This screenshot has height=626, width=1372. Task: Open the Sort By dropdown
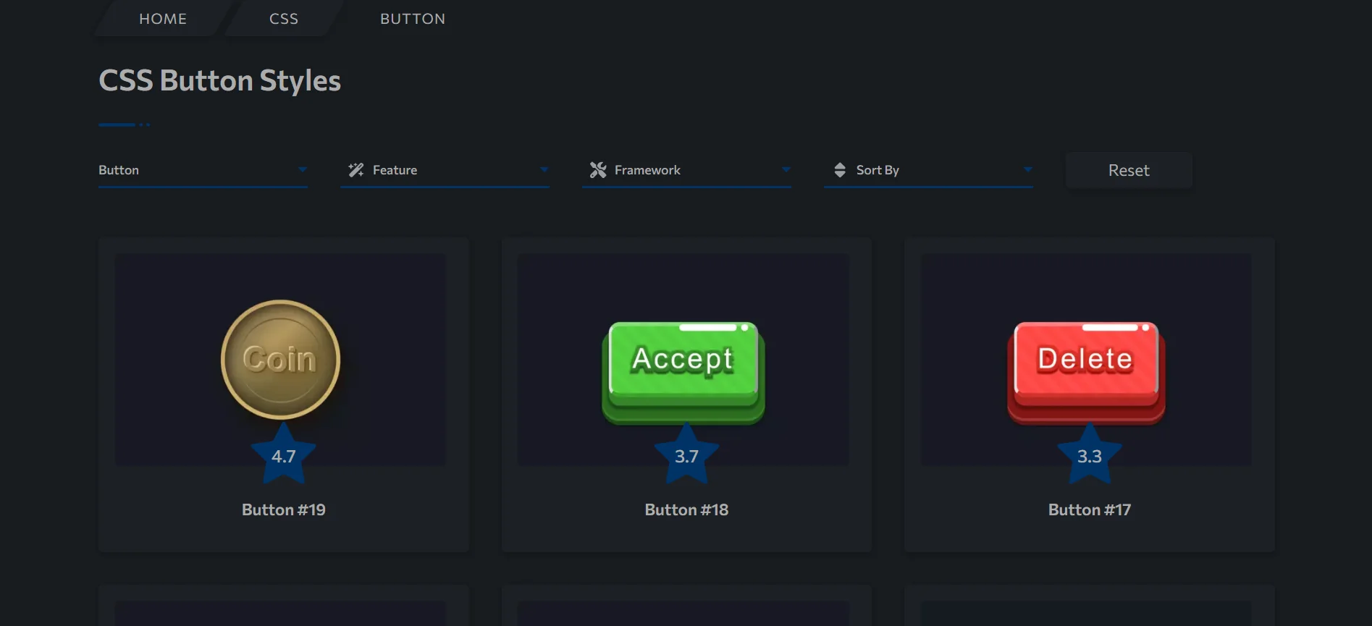point(928,170)
